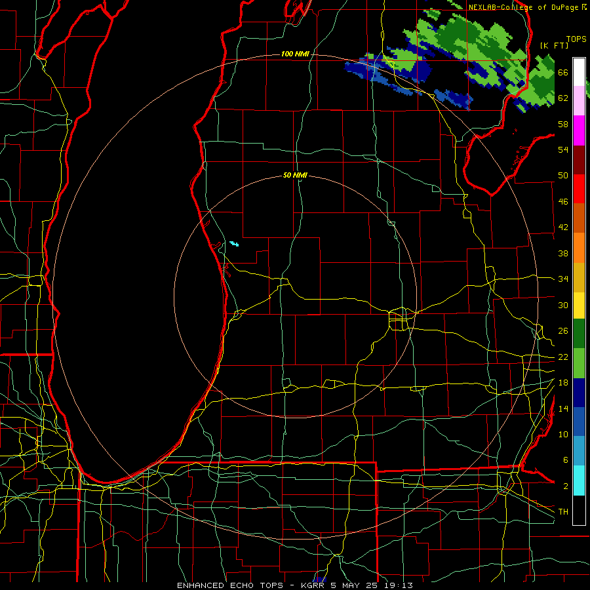
Task: Click the 50 NMI range ring label
Action: pos(295,175)
